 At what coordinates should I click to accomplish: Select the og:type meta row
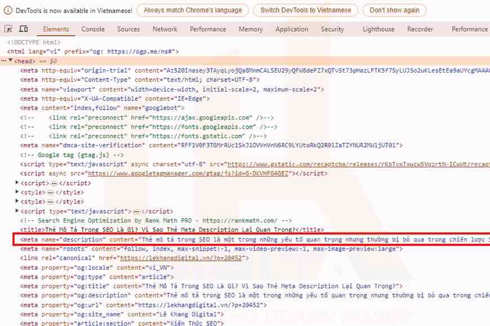(97, 277)
